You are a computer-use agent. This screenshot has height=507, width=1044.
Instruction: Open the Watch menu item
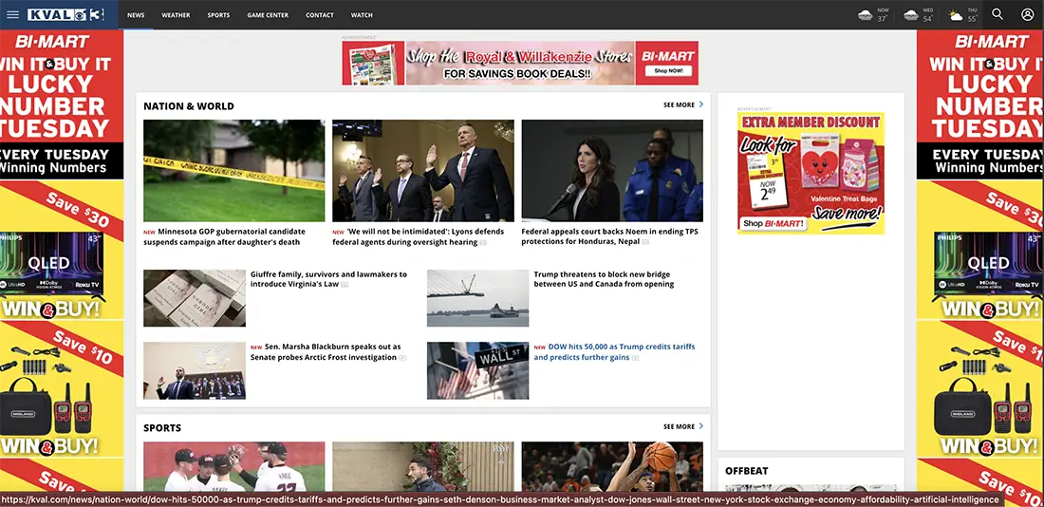tap(362, 14)
